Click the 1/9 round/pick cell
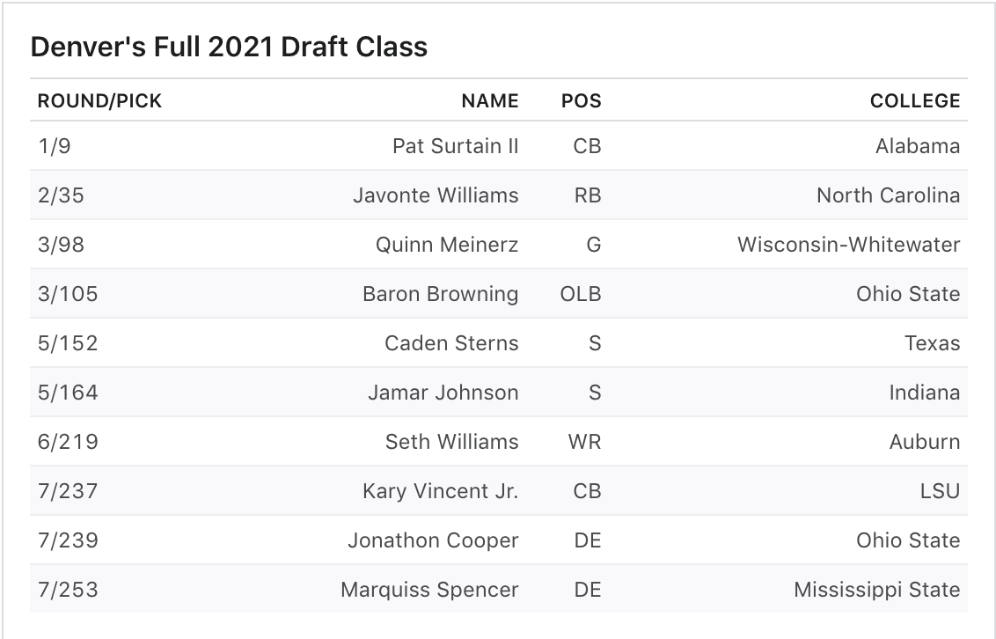 point(55,146)
